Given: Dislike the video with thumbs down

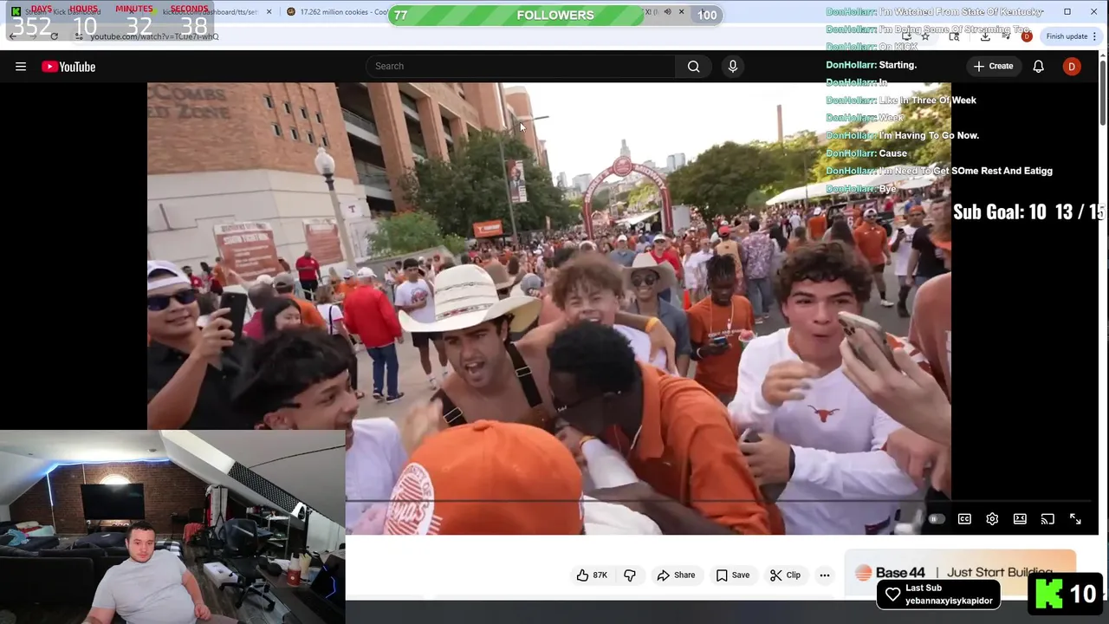Looking at the screenshot, I should [630, 575].
